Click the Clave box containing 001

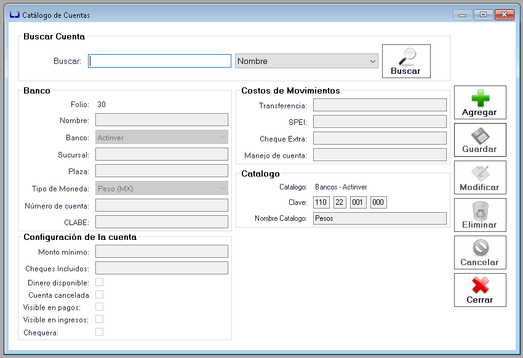coord(358,202)
